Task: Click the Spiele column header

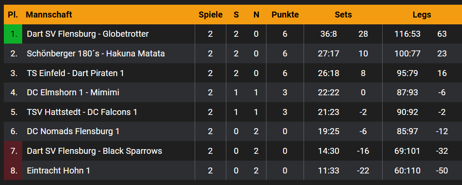Action: tap(211, 15)
